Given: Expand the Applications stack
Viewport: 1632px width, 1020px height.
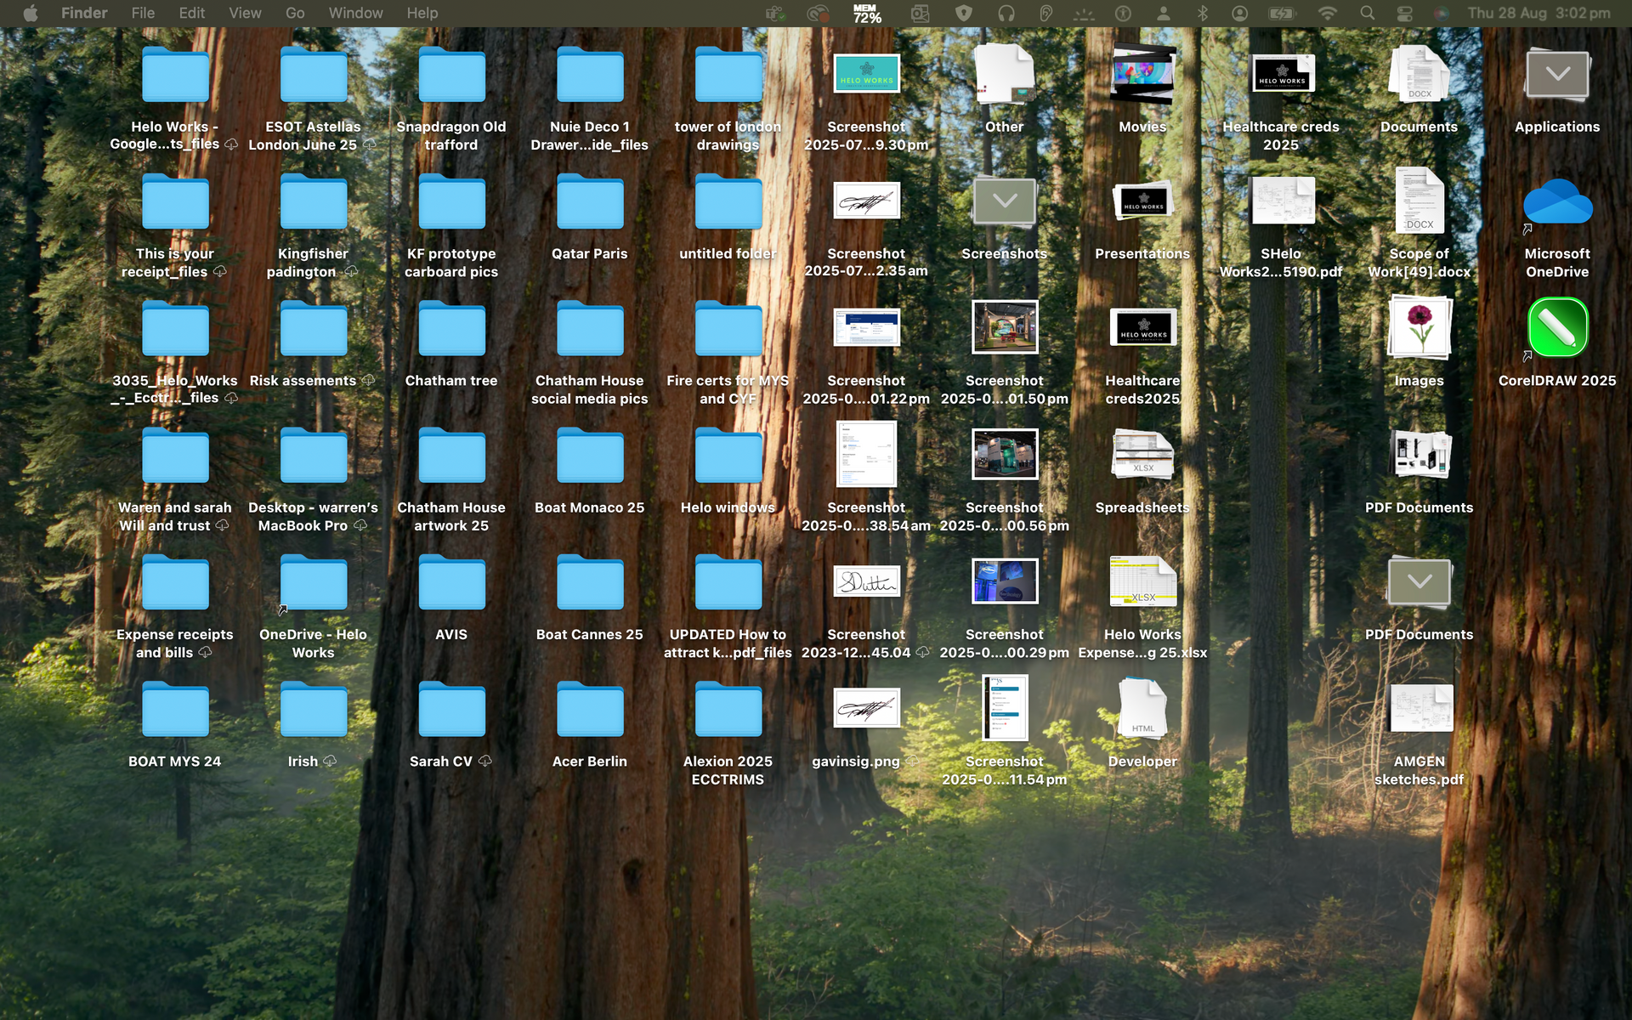Looking at the screenshot, I should click(1557, 75).
